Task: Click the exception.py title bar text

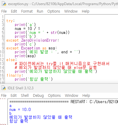Action: [x=63, y=4]
